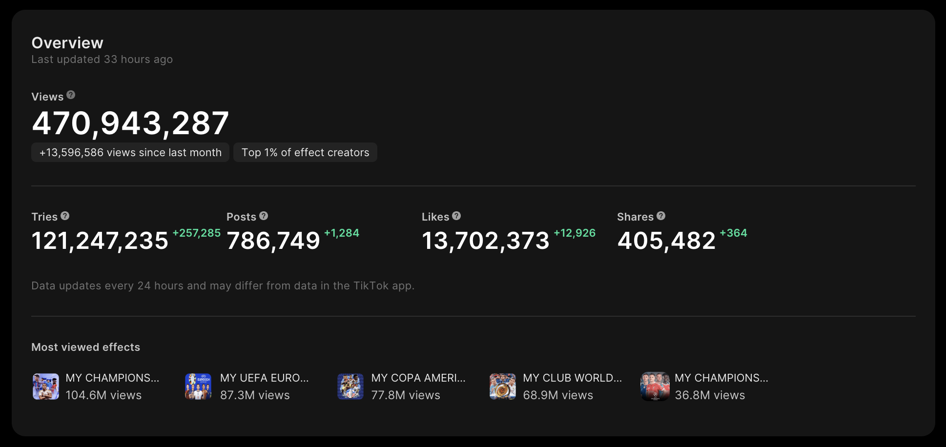946x447 pixels.
Task: Select the MY CLUB WORLD... effect title
Action: [572, 378]
